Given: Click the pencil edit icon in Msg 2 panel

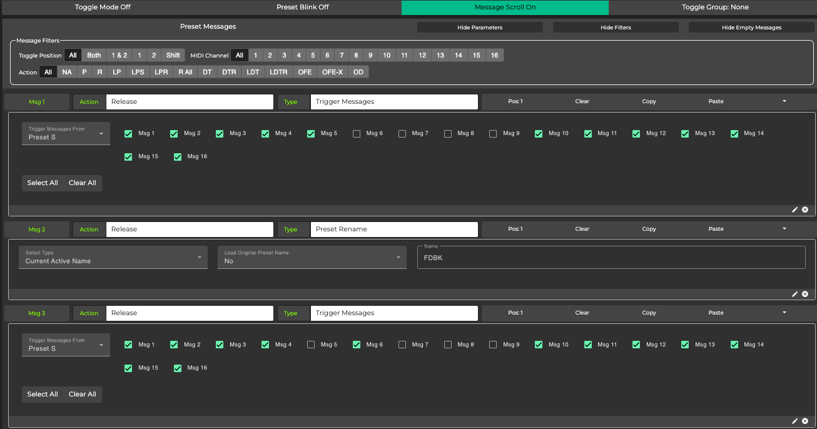Looking at the screenshot, I should tap(795, 294).
